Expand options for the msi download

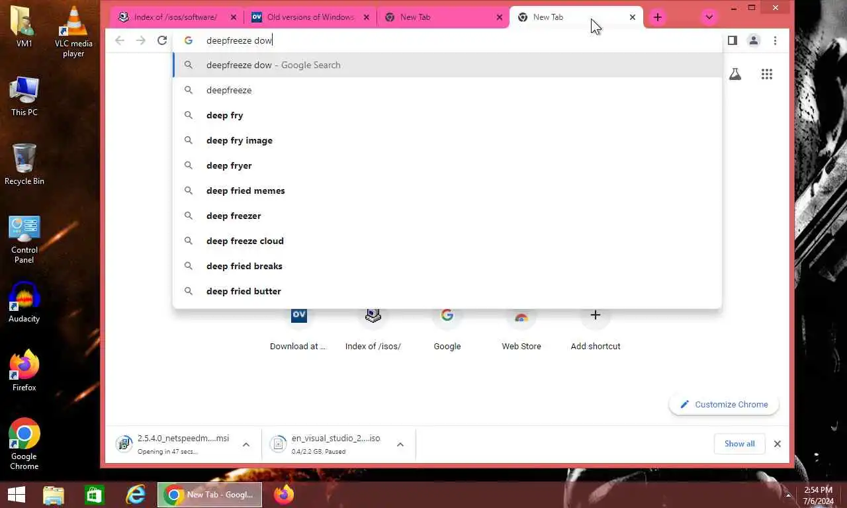246,444
